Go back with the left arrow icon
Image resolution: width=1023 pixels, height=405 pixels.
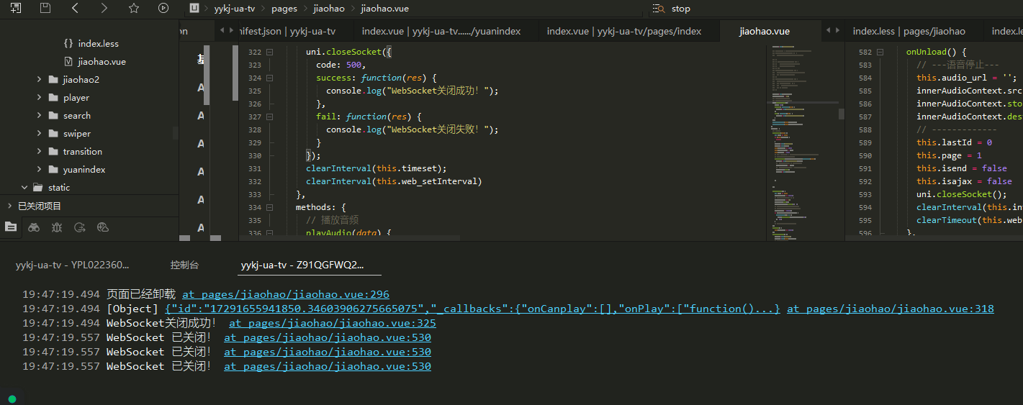point(76,9)
